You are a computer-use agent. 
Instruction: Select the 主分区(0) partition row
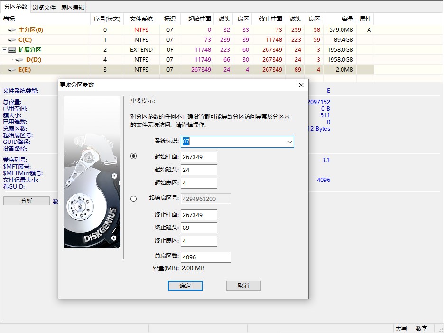pos(187,30)
